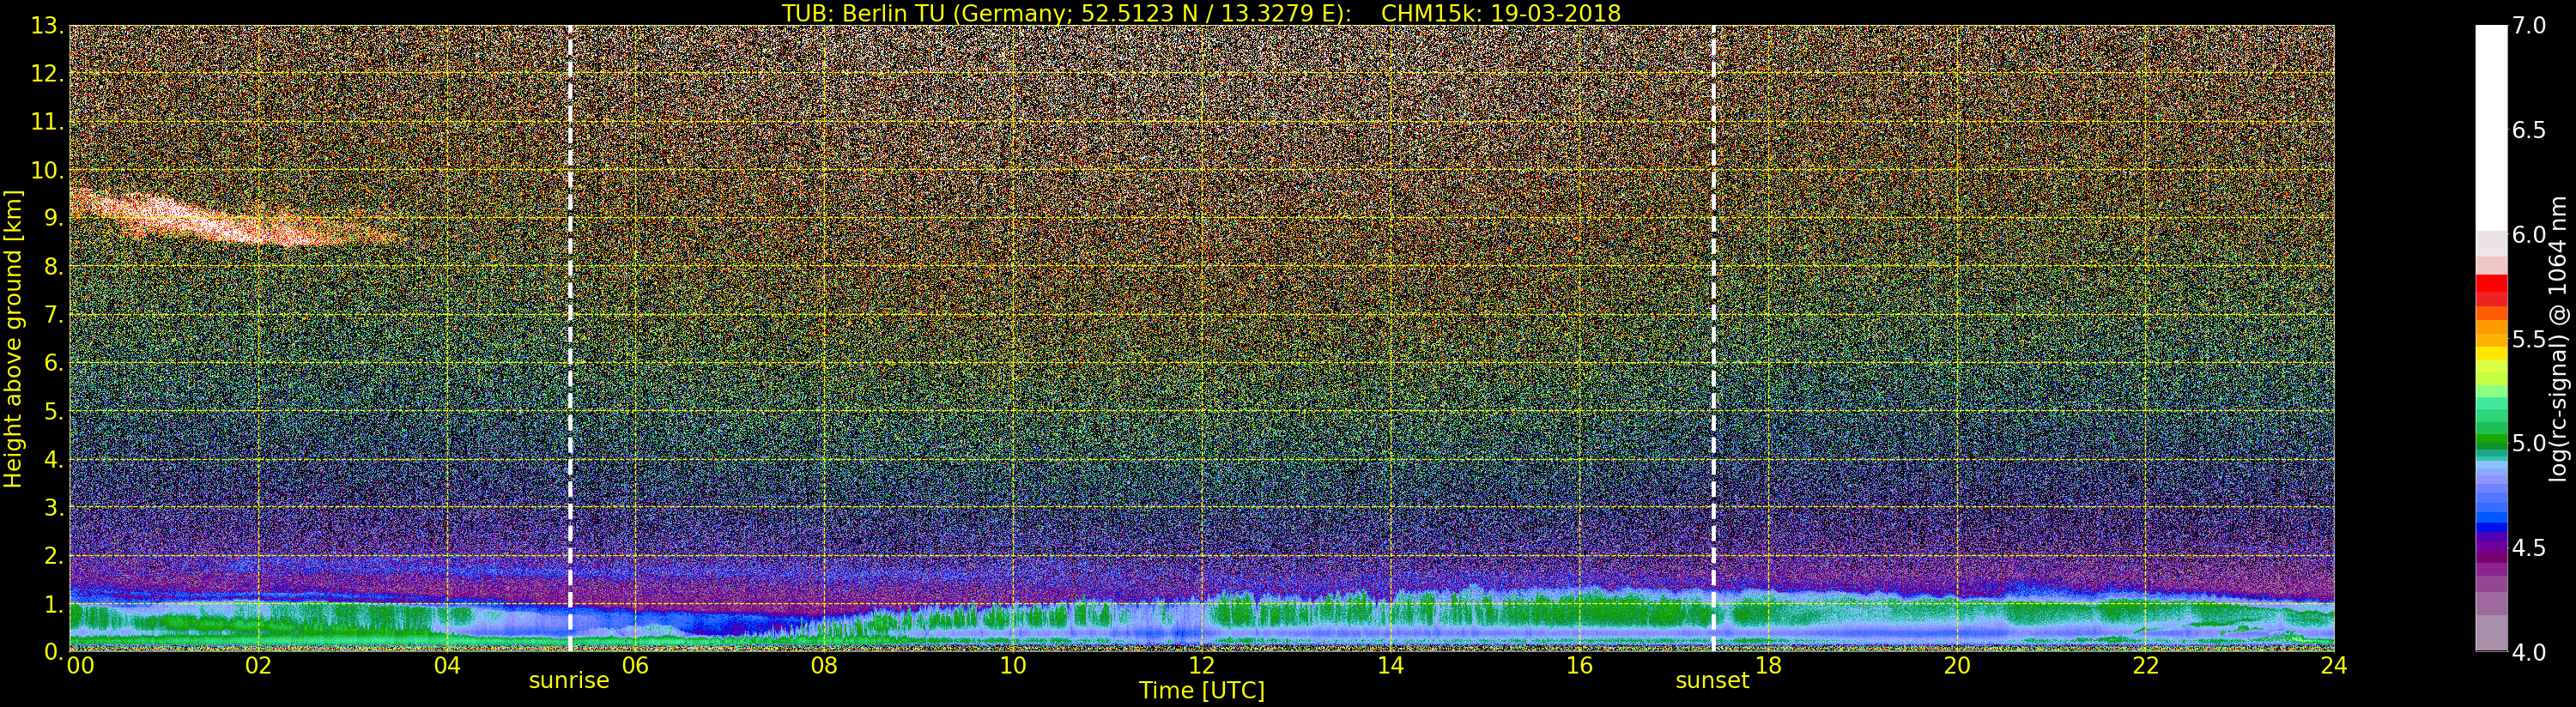Click the white region at the colorbar top
The height and width of the screenshot is (707, 2576).
point(2491,128)
